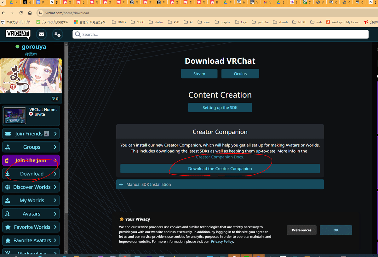Click the browser address bar URL
Screen dimensions: 378x257
67,13
